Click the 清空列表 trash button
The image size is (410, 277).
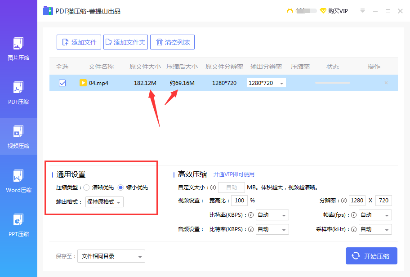point(172,42)
